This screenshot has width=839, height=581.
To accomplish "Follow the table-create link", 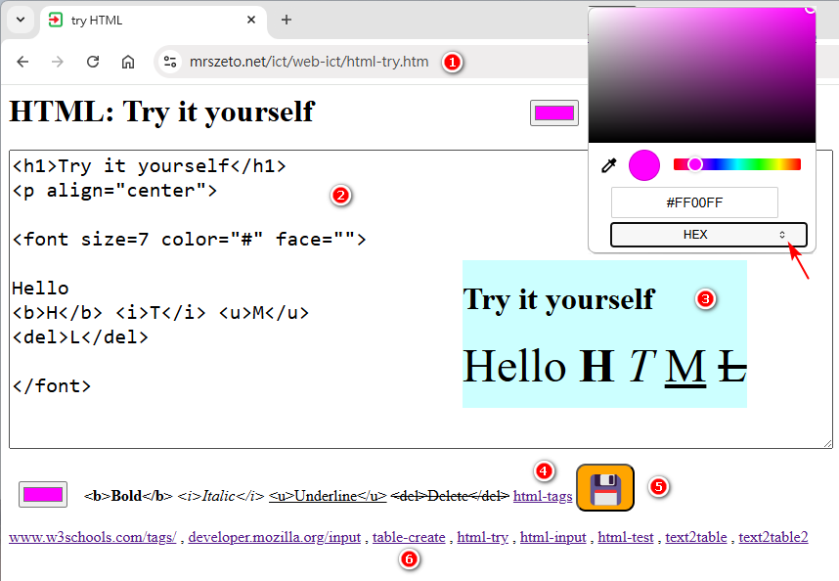I will tap(409, 537).
